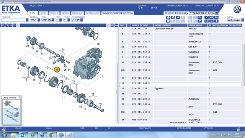Open the ХИМИЧЕСКИЕ ВЕЩЕСТВА tab
Viewport: 245px width, 138px height.
pyautogui.click(x=118, y=13)
